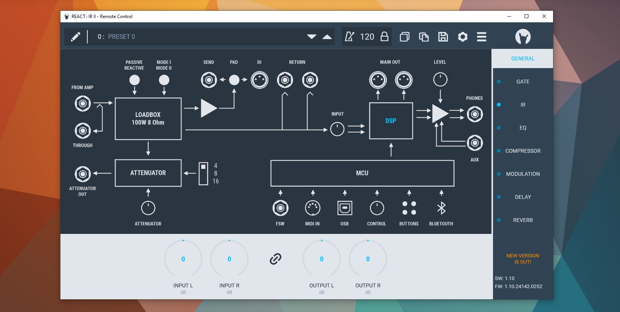Toggle the EQ enable dot
This screenshot has width=620, height=312.
(x=499, y=128)
